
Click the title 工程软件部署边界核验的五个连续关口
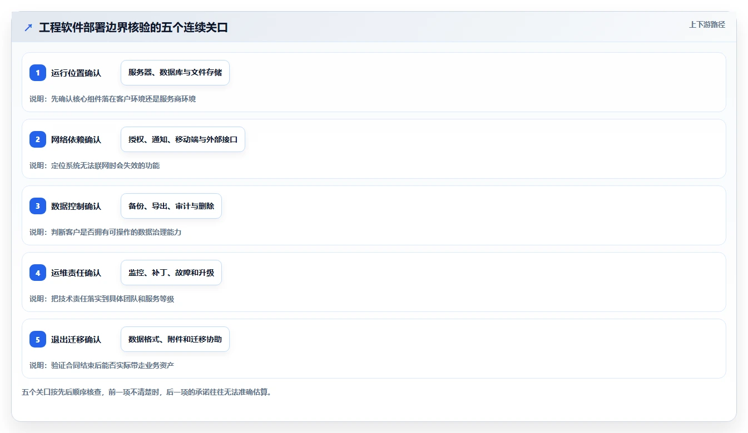[133, 27]
